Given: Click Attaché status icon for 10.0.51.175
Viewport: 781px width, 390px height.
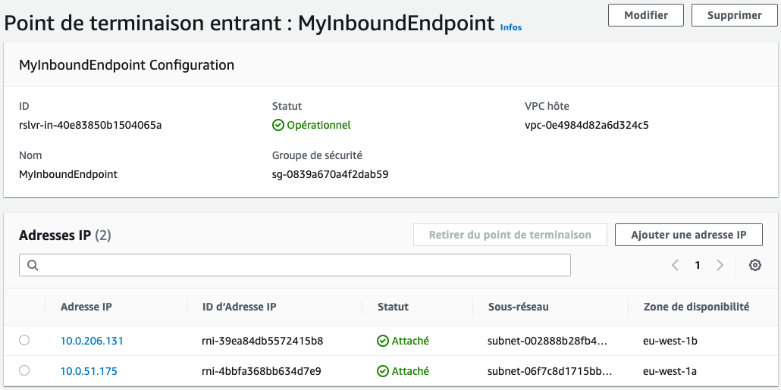Looking at the screenshot, I should tap(383, 371).
